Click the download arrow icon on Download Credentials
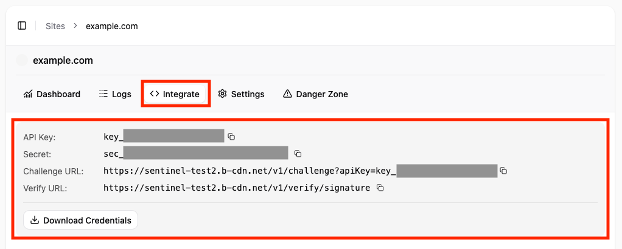 35,220
